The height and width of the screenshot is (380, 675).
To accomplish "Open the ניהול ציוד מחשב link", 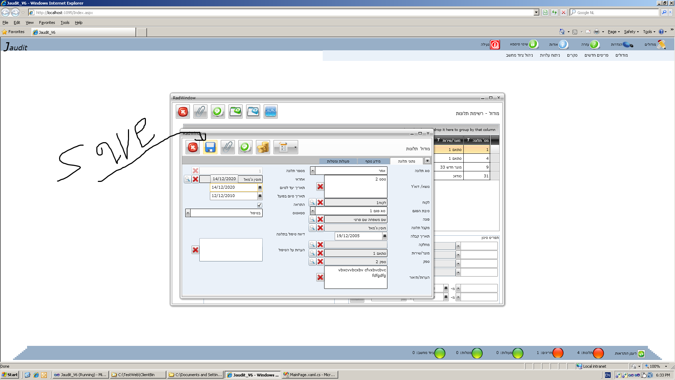I will click(x=519, y=55).
